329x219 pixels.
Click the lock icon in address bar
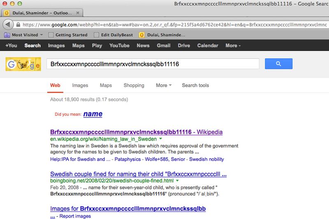[x=18, y=25]
